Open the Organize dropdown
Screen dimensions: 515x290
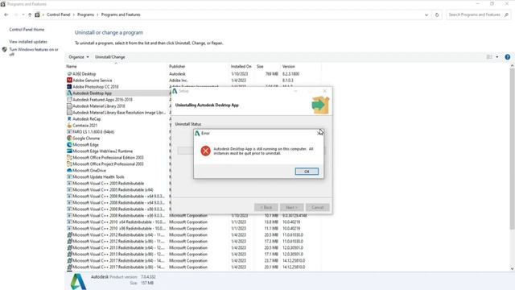tap(79, 57)
